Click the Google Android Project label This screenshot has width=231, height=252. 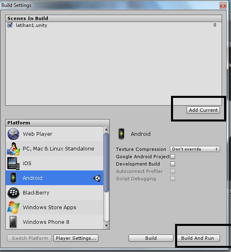coord(143,157)
